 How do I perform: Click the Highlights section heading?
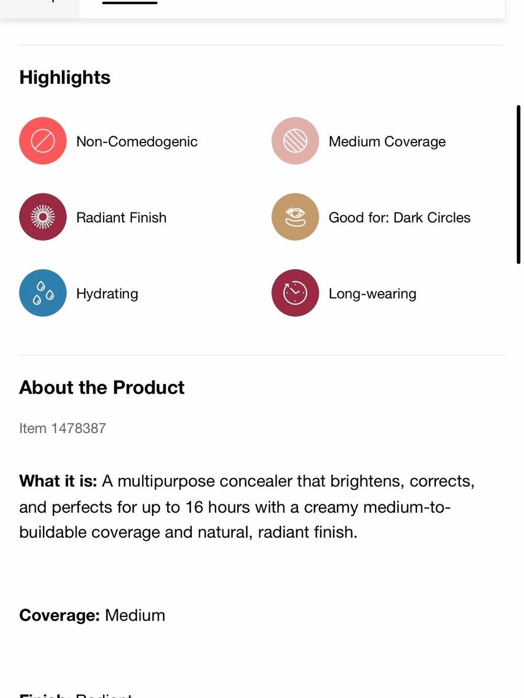coord(65,77)
